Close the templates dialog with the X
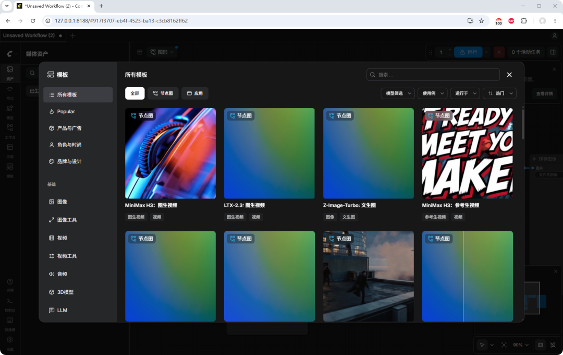Image resolution: width=563 pixels, height=355 pixels. pos(509,75)
